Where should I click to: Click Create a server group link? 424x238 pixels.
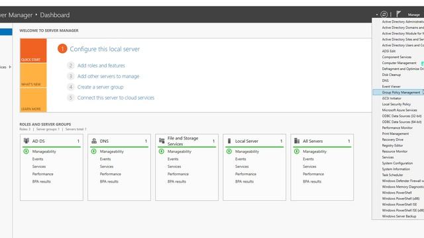click(100, 87)
